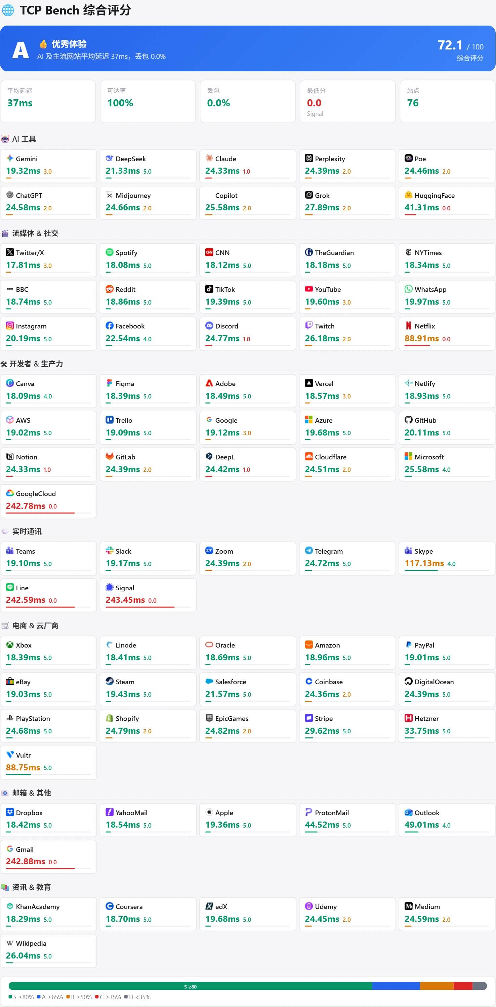Click the Figma logo icon
The width and height of the screenshot is (496, 1007).
coord(109,383)
